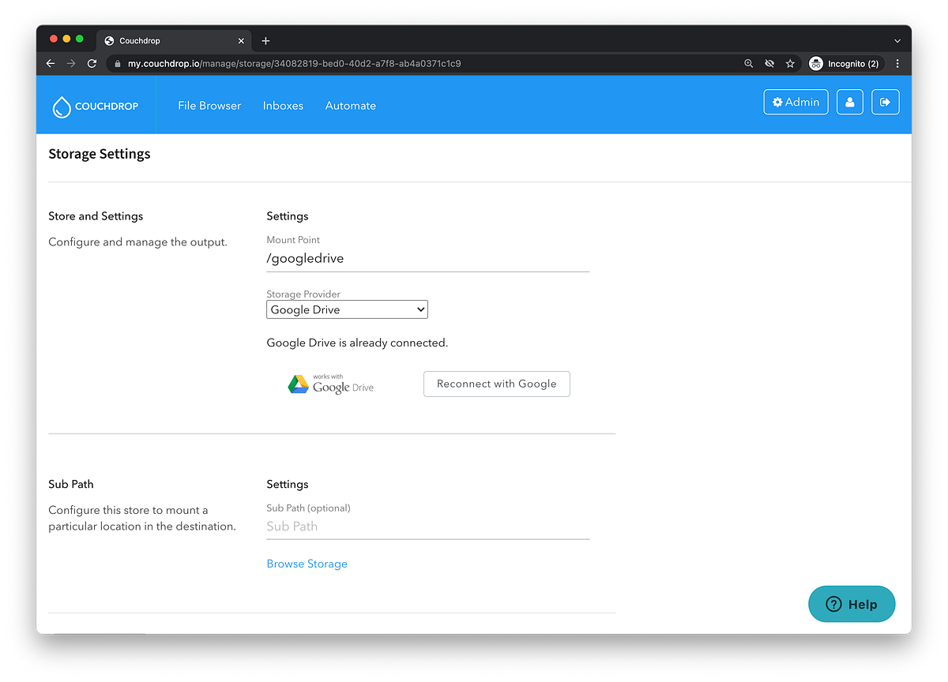Click the sign-out icon in the header
The height and width of the screenshot is (682, 948).
click(885, 102)
